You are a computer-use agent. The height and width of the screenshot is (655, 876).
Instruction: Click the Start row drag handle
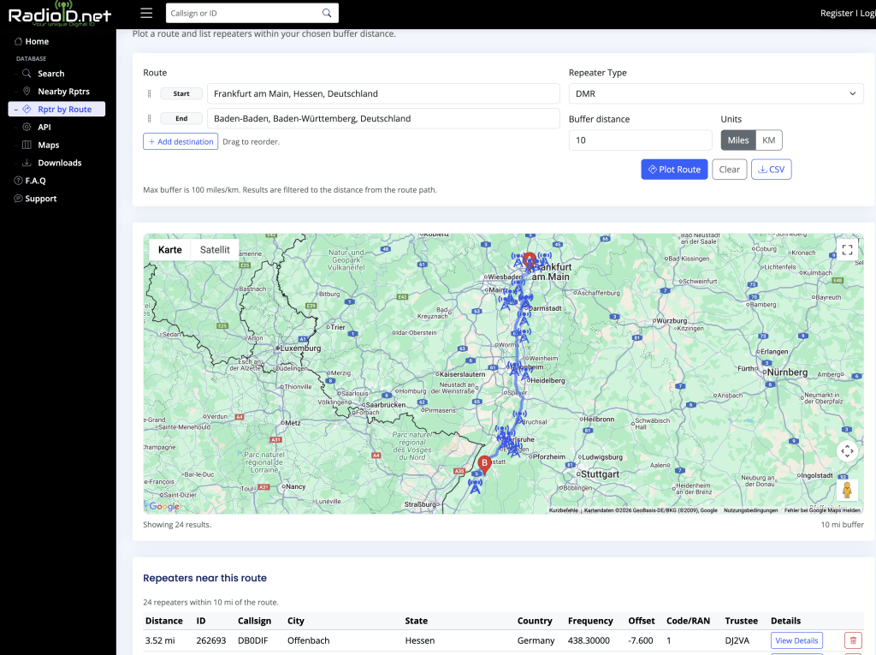point(149,93)
